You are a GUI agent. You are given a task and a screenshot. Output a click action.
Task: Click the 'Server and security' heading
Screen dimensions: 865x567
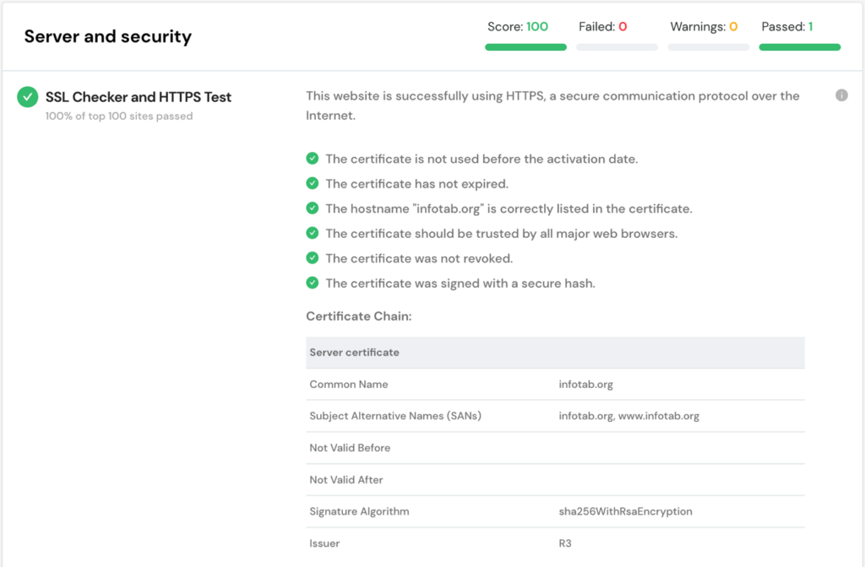coord(108,37)
